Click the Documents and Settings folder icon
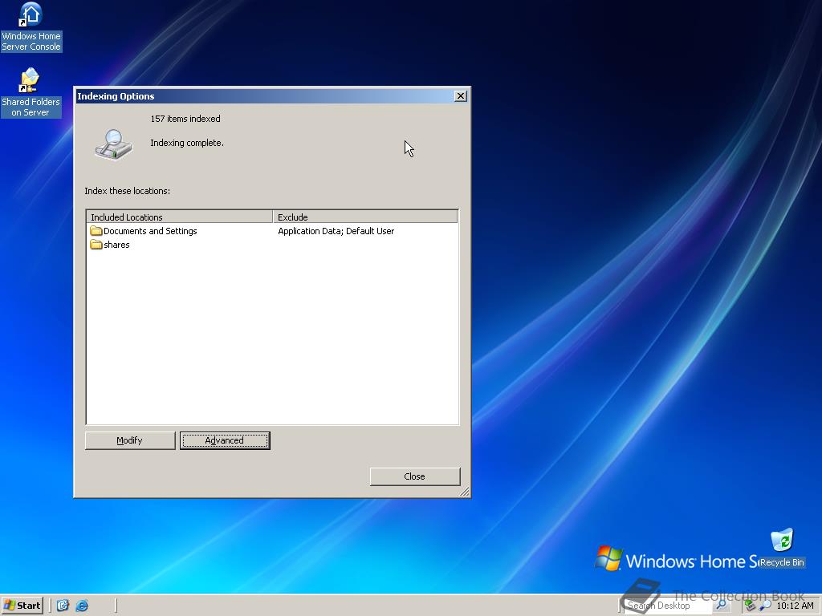The image size is (822, 616). 96,231
